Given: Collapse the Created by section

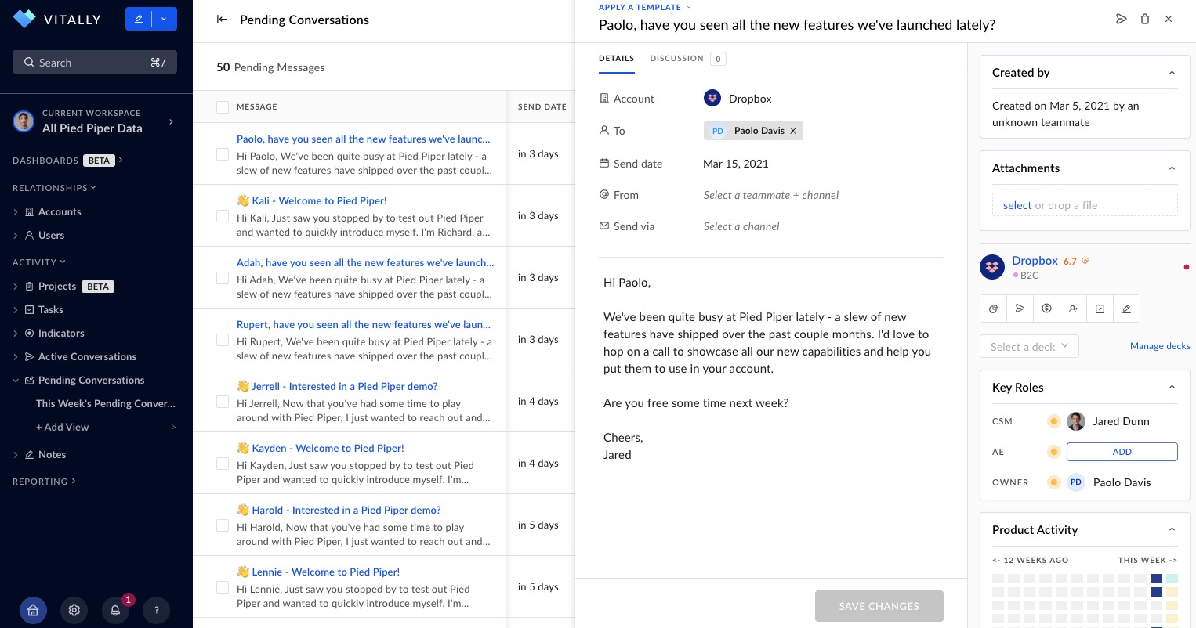Looking at the screenshot, I should [x=1172, y=73].
